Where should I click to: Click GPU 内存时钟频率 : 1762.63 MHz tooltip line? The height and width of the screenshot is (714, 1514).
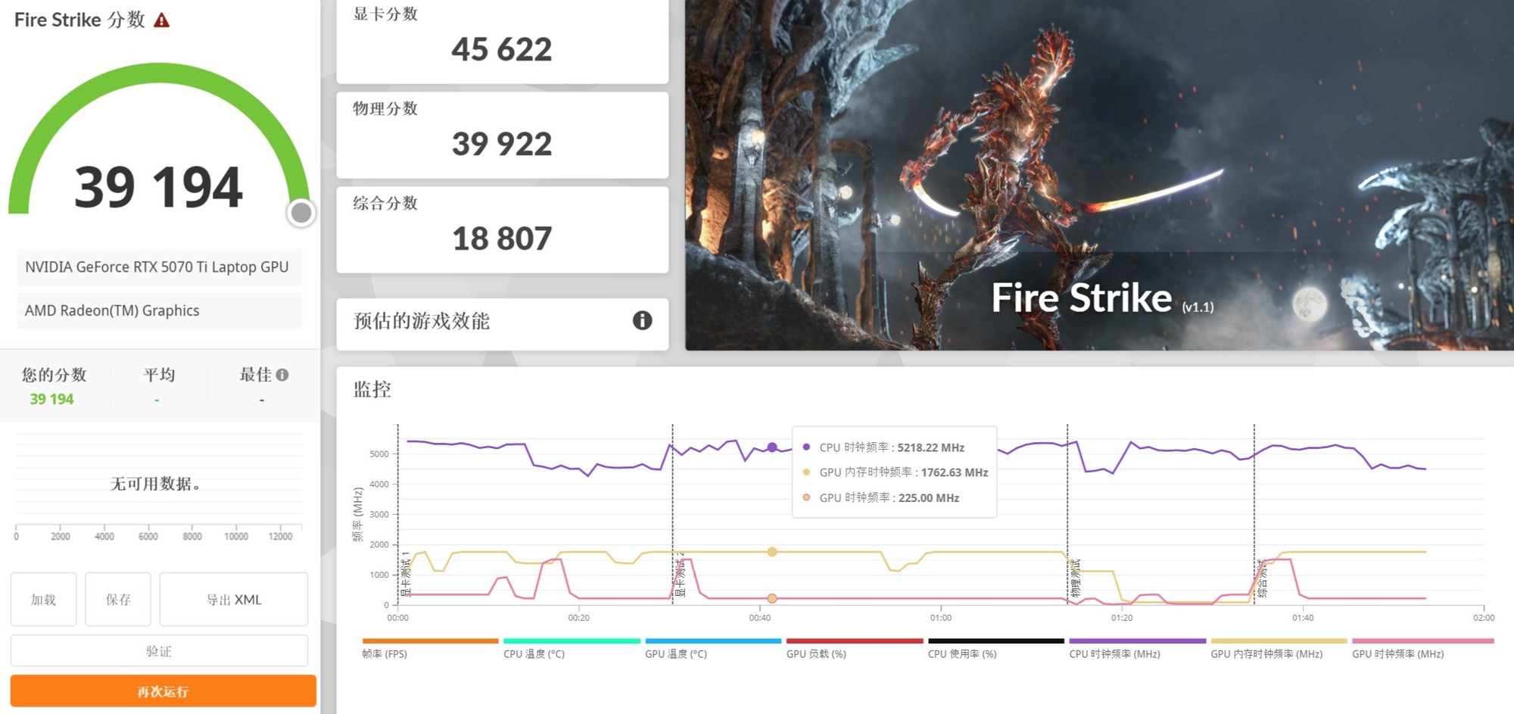pyautogui.click(x=896, y=472)
